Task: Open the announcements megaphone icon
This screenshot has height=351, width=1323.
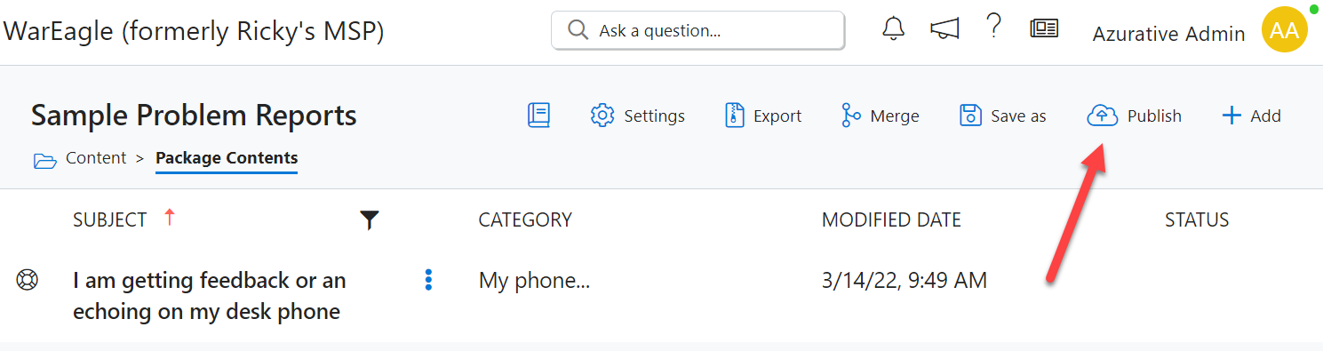Action: (944, 29)
